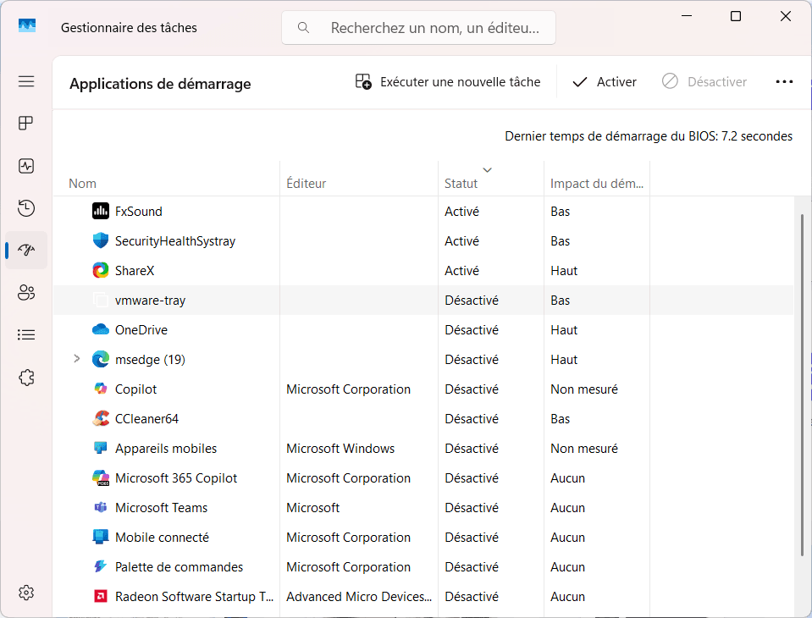
Task: Select Palette de commandes row name
Action: tap(179, 566)
